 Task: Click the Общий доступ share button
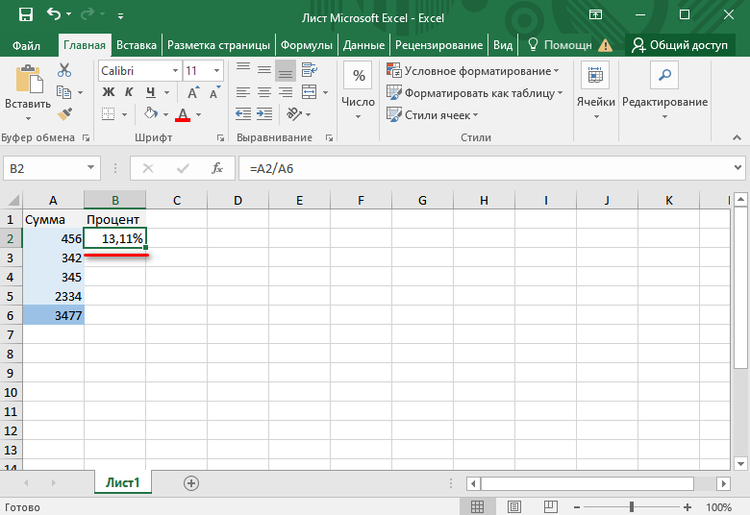(x=680, y=45)
